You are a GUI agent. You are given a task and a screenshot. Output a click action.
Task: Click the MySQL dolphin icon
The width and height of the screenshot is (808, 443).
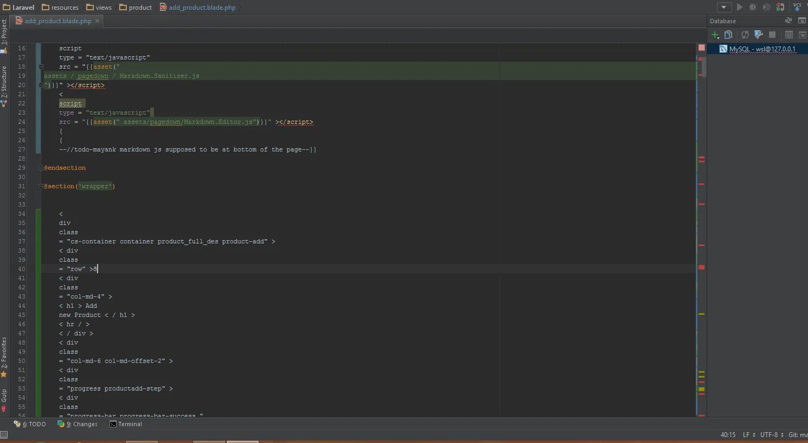[x=723, y=49]
